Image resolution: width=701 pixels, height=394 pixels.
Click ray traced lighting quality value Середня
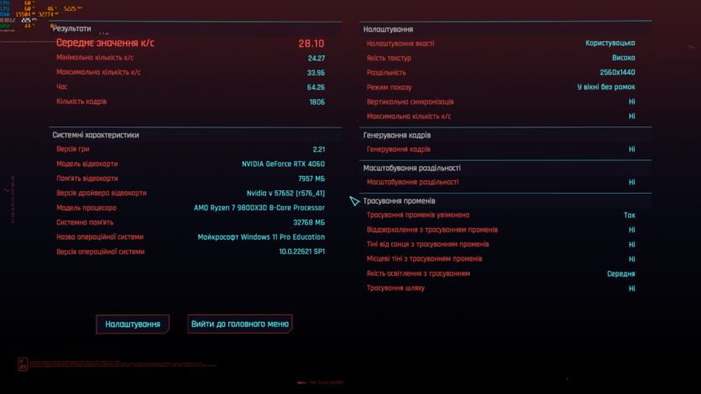coord(621,274)
